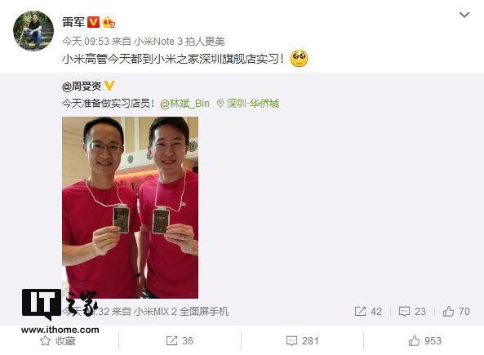Viewport: 484px width, 355px height.
Task: Visit 雷军's profile name link
Action: click(73, 22)
